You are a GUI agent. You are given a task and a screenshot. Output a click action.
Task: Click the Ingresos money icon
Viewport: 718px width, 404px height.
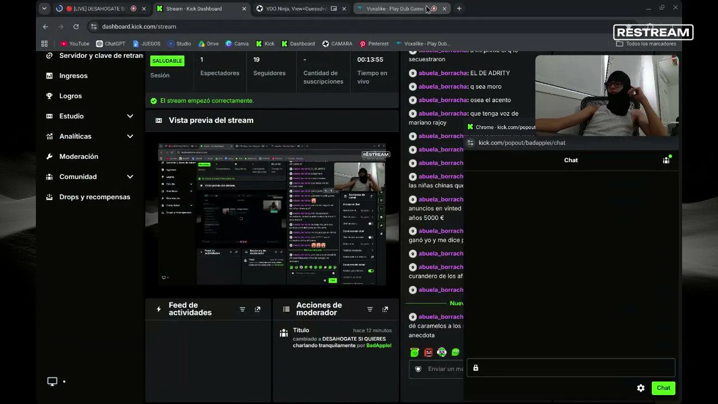tap(49, 76)
